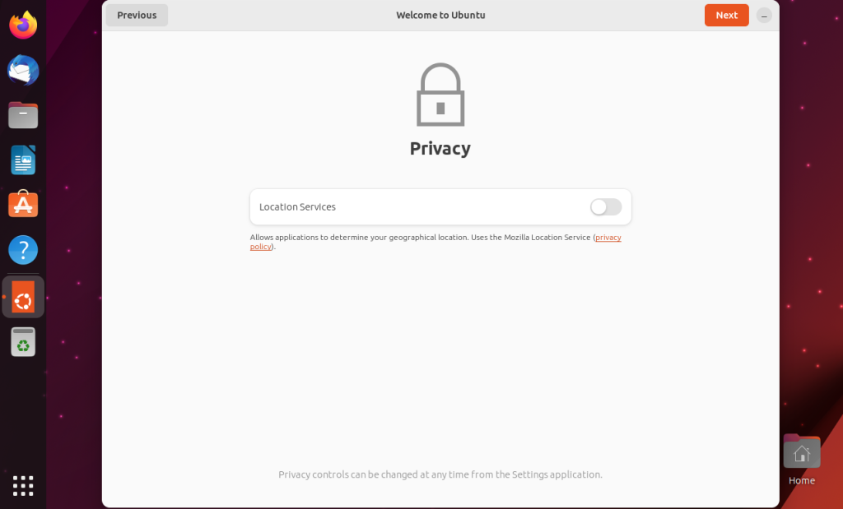Launch LibreOffice Writer from the dock
This screenshot has width=843, height=509.
pos(23,160)
